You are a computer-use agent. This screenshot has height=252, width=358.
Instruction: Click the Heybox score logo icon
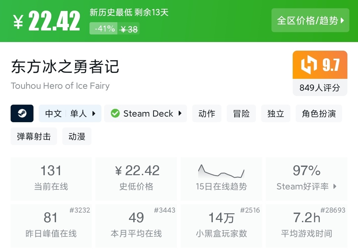tap(309, 65)
